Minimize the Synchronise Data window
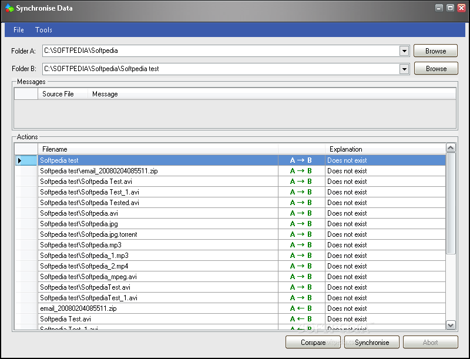Screen dimensions: 470x359 click(x=439, y=8)
